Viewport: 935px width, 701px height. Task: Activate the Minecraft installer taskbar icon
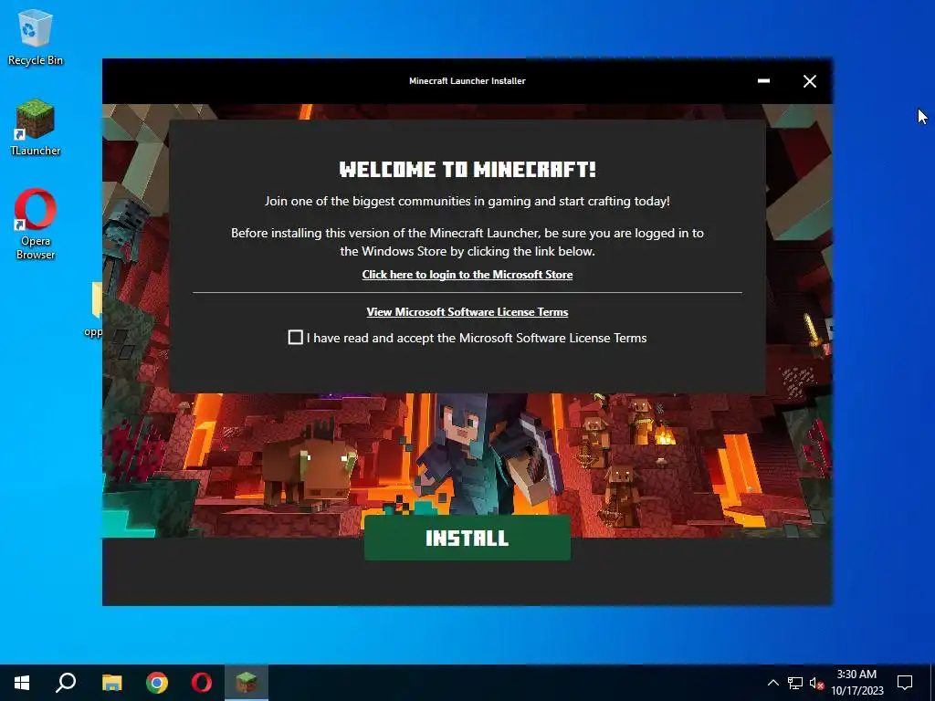(247, 683)
